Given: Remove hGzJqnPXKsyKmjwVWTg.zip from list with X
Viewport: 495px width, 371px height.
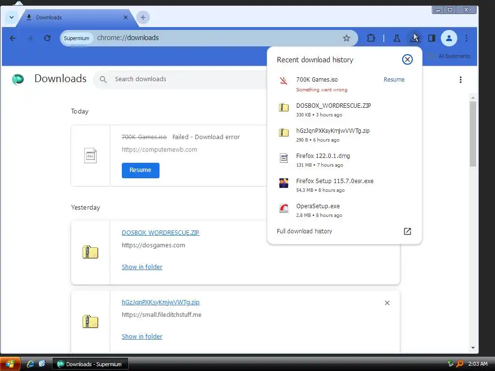Looking at the screenshot, I should 387,303.
